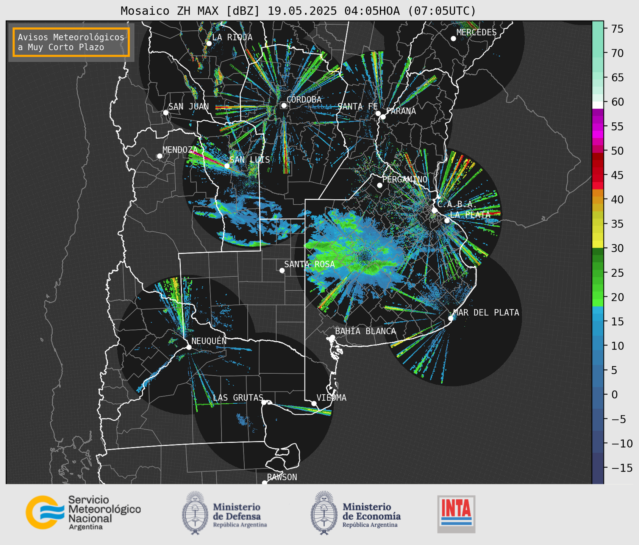The width and height of the screenshot is (639, 545).
Task: Click the 'MERCEDES' map label
Action: click(477, 33)
